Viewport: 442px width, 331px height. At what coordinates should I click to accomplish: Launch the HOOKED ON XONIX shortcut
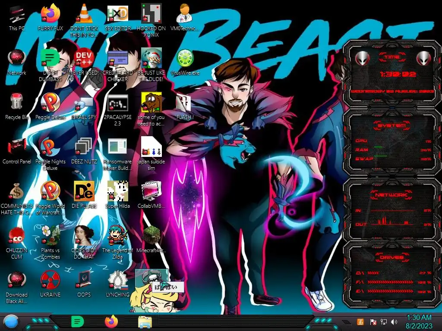pyautogui.click(x=151, y=20)
